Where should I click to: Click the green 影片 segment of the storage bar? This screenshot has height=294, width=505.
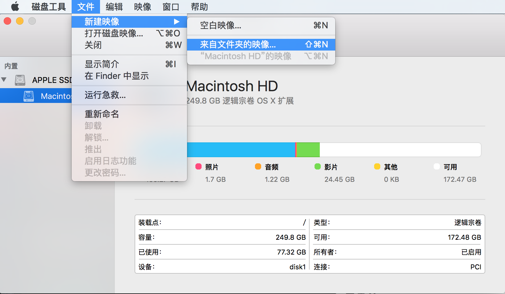(308, 150)
